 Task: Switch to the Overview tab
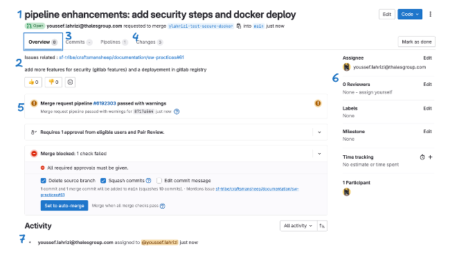[x=43, y=42]
